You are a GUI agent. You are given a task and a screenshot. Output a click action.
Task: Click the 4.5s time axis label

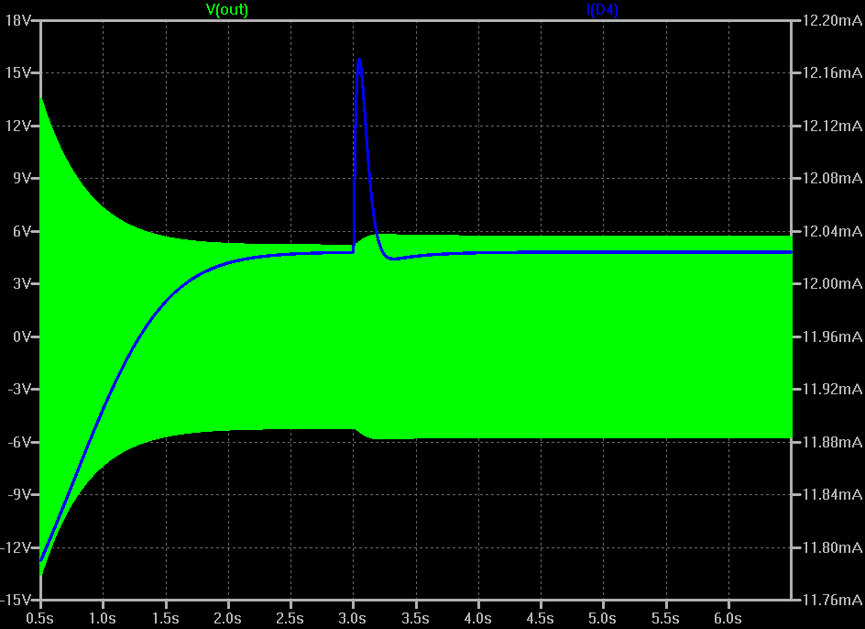pyautogui.click(x=541, y=618)
